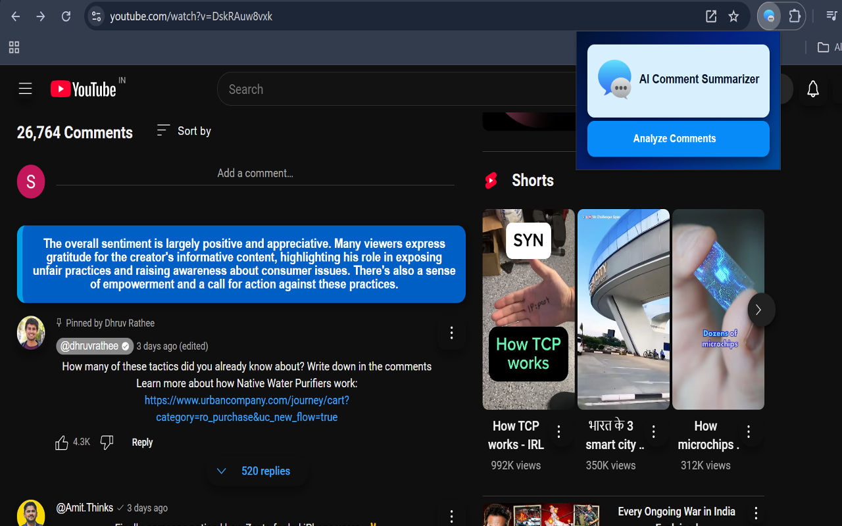
Task: Open options for Amit.Thinks comment
Action: click(451, 517)
